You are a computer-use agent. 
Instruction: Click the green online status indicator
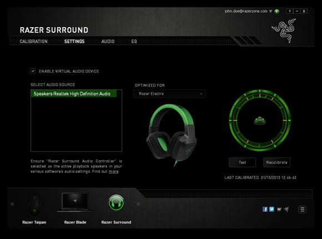(x=277, y=11)
